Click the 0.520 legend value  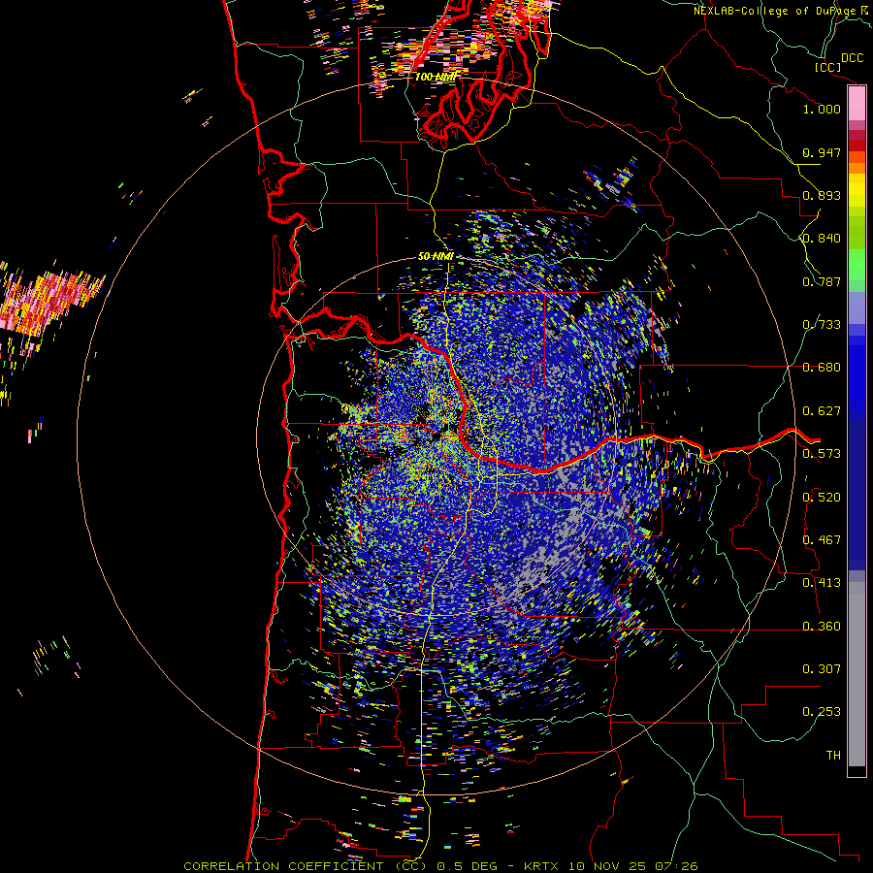(822, 498)
